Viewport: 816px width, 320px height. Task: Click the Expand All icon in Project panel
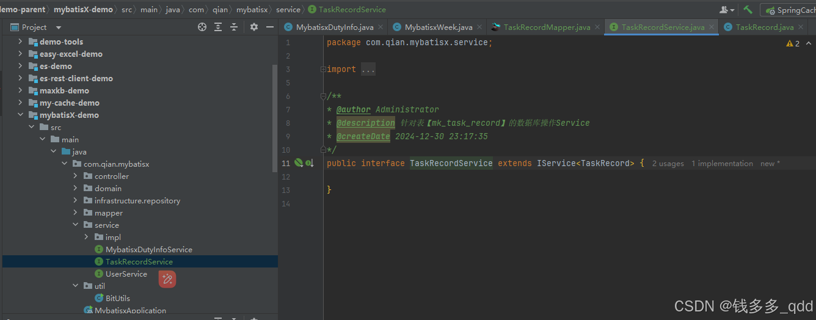click(218, 27)
